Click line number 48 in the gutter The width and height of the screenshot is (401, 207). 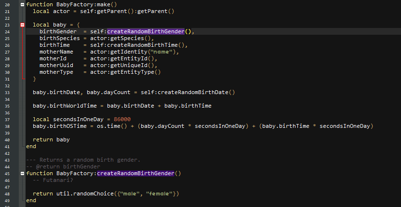click(7, 194)
